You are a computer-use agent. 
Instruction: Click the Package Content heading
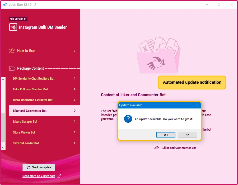tap(30, 68)
